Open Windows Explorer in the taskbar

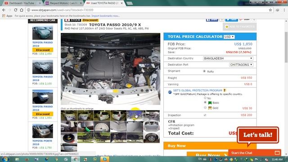[17, 159]
